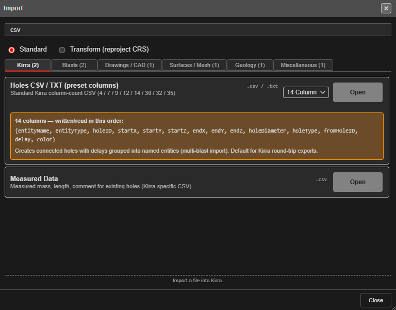Open Holes CSV / TXT with its Open button
The image size is (396, 310).
358,92
